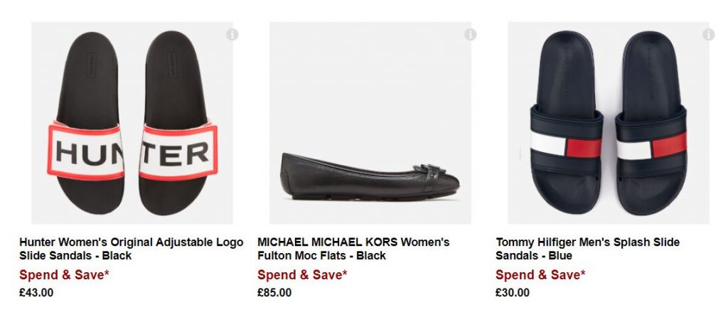Click Spend & Save under the Hunter sandals

pos(64,275)
